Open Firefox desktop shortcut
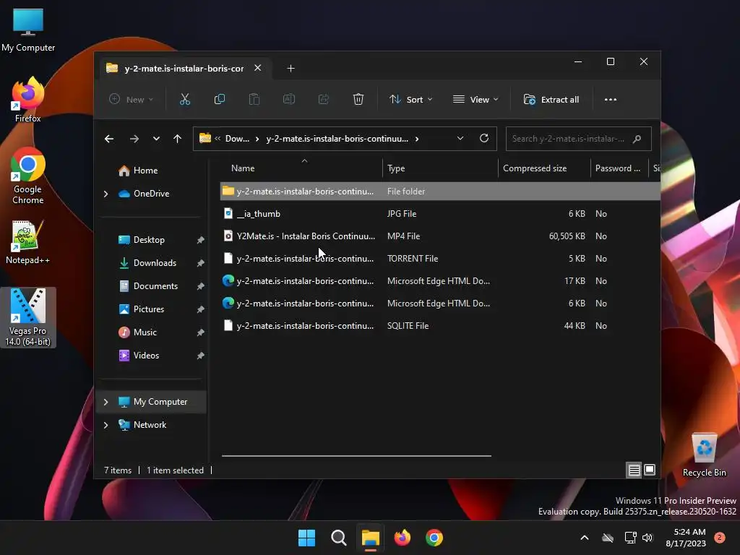This screenshot has width=740, height=555. click(28, 100)
